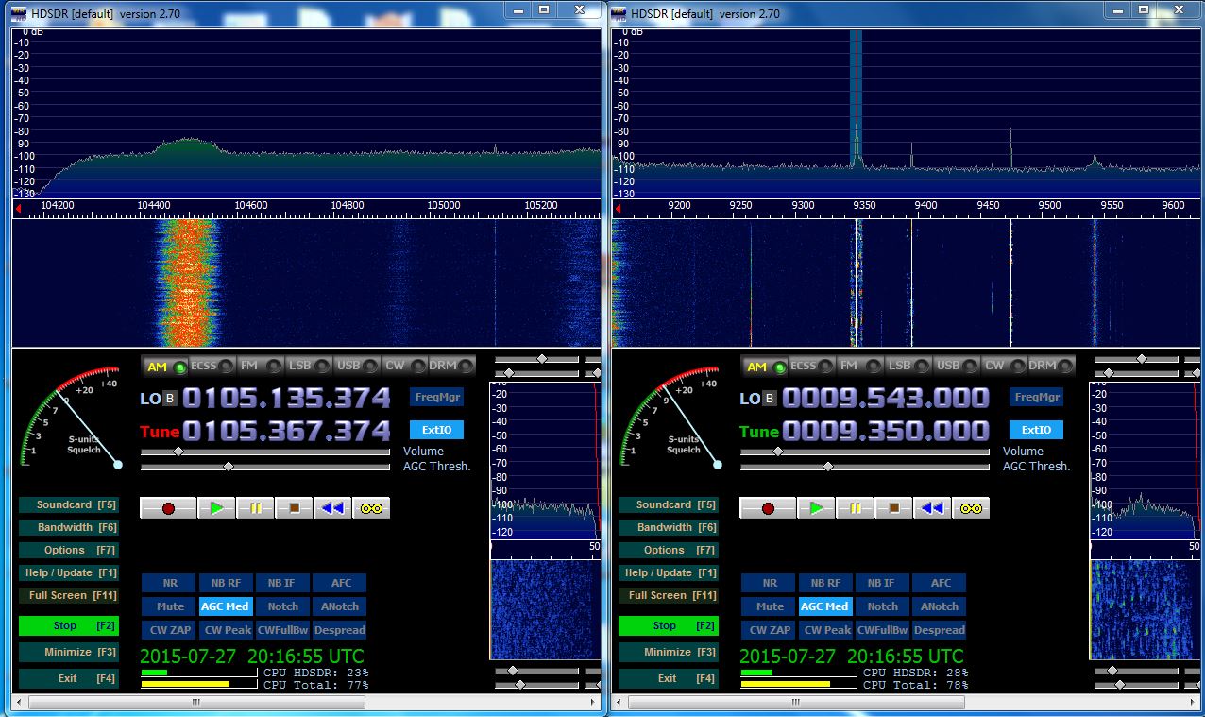
Task: Select DRM mode in right window
Action: [1050, 366]
